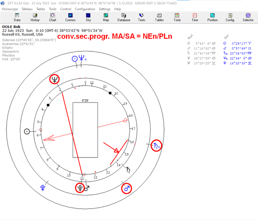Open the Tools toolbar icon
Viewport: 258px width, 220px height.
[177, 17]
